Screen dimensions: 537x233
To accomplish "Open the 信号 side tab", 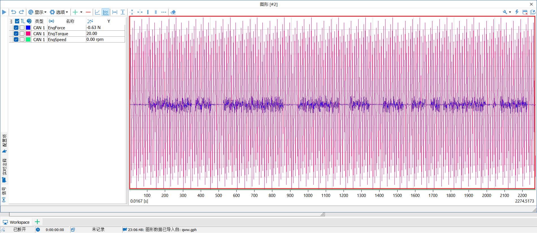I will [x=4, y=194].
